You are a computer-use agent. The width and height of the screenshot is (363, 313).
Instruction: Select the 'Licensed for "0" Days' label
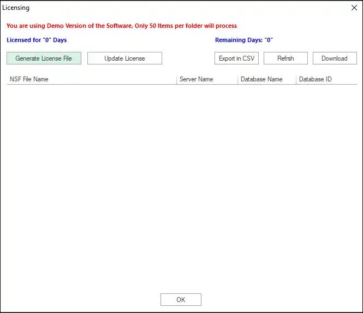(37, 40)
